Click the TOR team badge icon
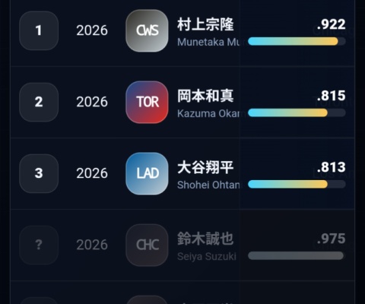This screenshot has width=365, height=304. 147,102
